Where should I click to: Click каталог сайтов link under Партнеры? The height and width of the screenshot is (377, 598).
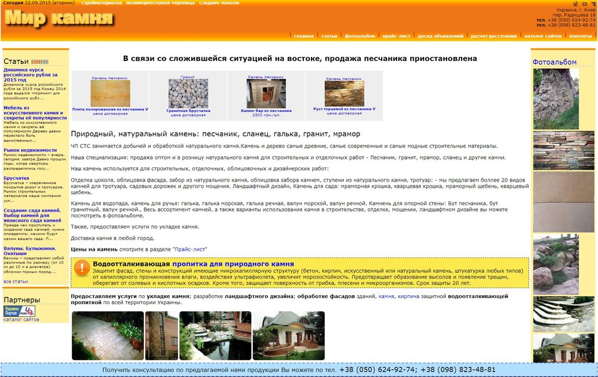22,320
